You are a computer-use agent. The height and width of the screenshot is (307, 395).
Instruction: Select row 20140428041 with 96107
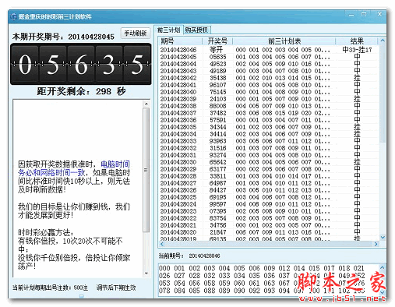coord(269,85)
